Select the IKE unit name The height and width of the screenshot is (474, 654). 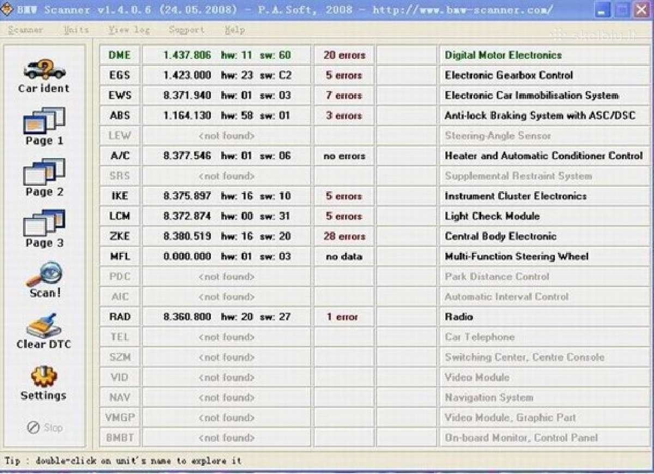coord(120,196)
